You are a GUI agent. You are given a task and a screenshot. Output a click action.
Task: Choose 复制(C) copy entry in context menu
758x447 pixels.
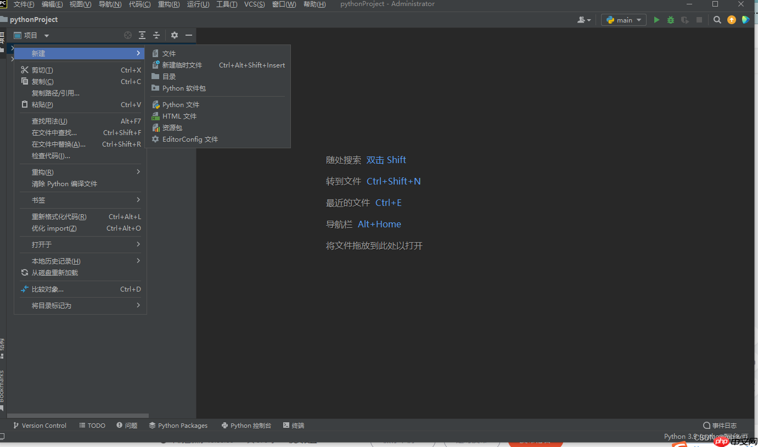[x=80, y=81]
